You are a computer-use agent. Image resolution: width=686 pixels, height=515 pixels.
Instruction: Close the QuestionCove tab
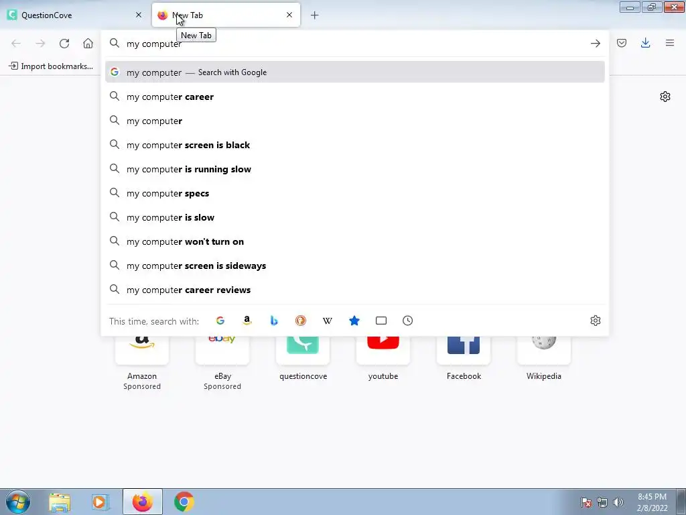(139, 15)
